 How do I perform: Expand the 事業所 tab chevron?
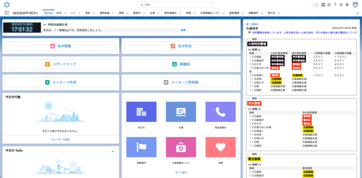(144, 13)
